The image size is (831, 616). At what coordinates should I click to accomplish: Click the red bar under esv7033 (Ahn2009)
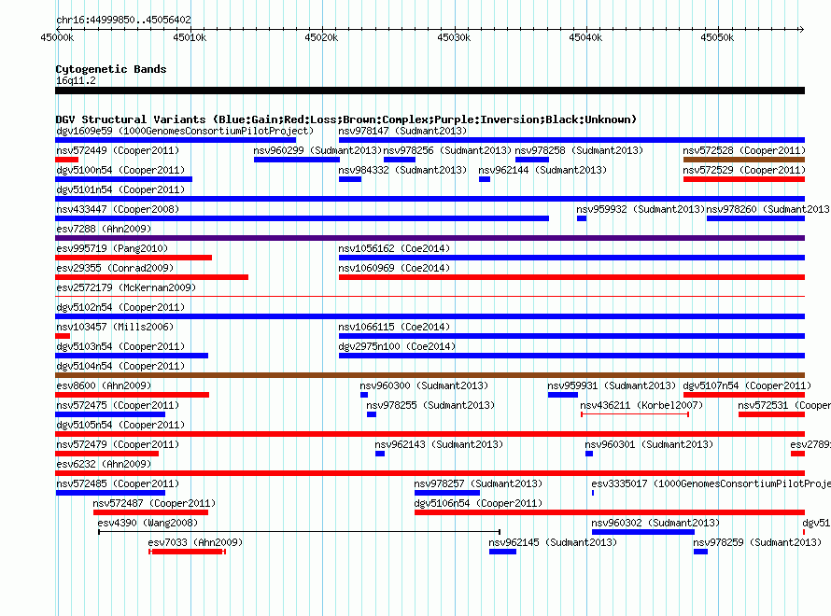187,552
